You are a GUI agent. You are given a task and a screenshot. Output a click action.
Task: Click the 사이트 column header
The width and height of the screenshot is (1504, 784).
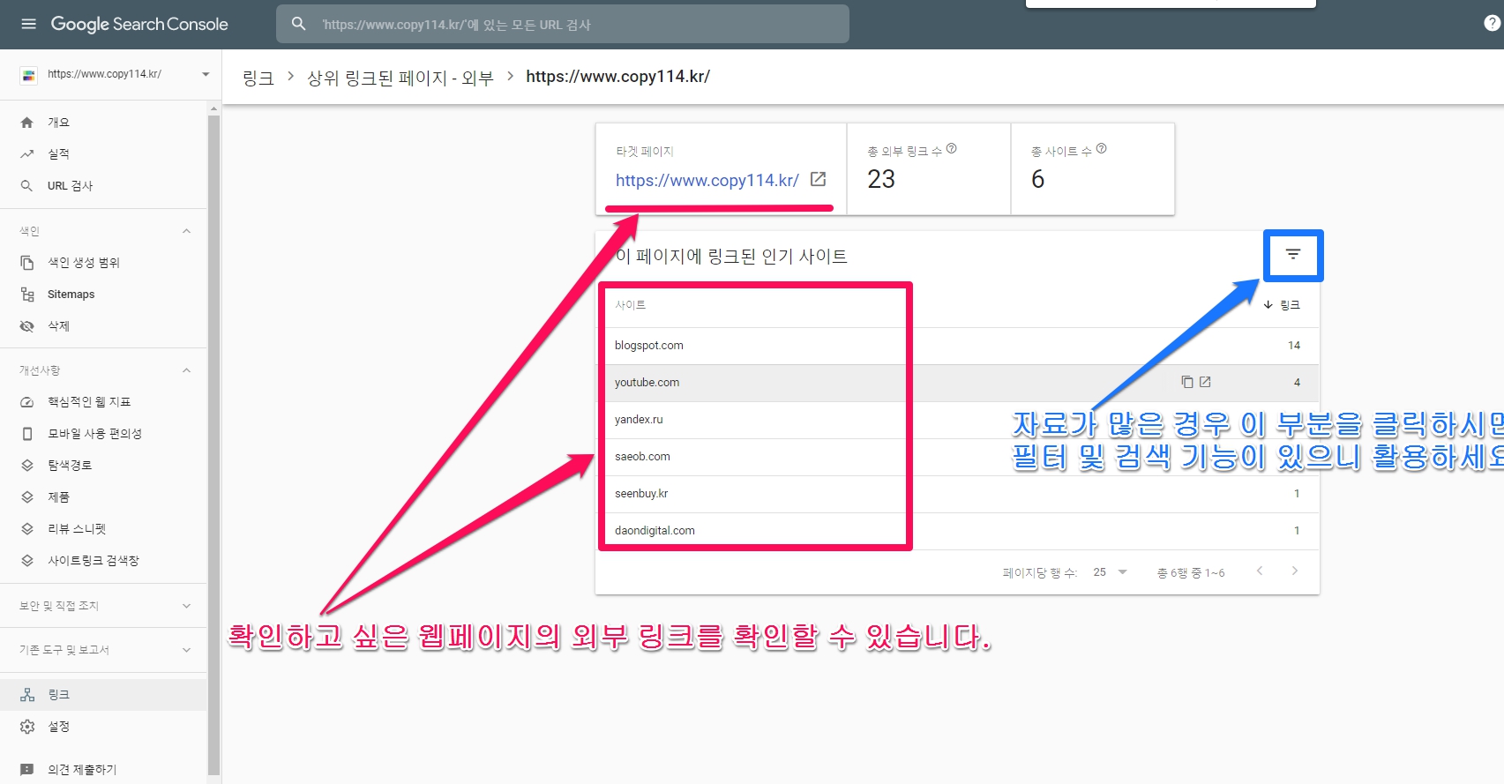(x=630, y=305)
